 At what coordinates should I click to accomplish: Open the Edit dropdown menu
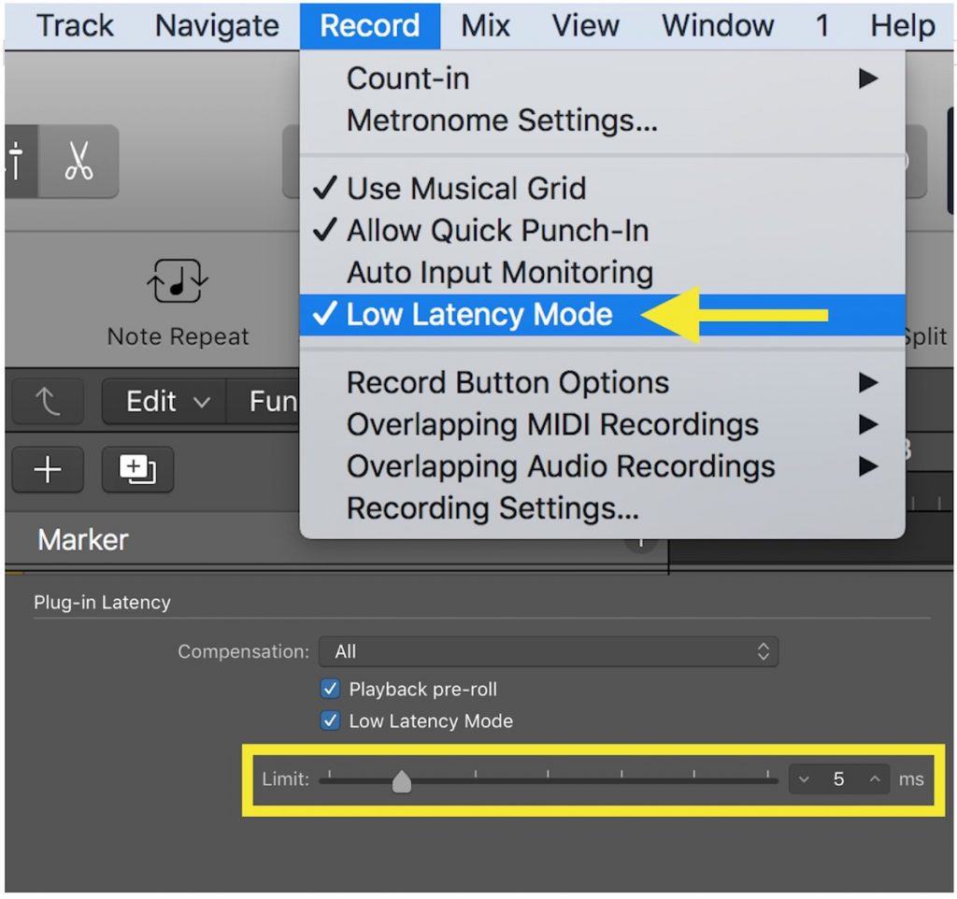pyautogui.click(x=164, y=402)
